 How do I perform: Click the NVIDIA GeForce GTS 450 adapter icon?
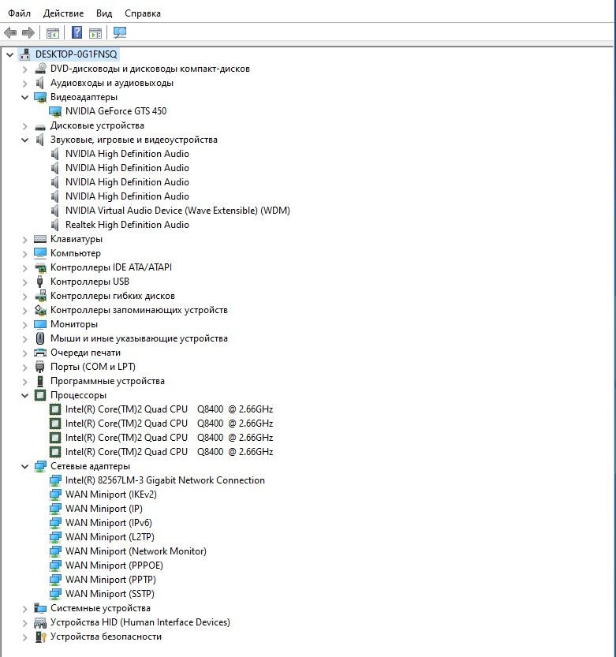pyautogui.click(x=55, y=111)
